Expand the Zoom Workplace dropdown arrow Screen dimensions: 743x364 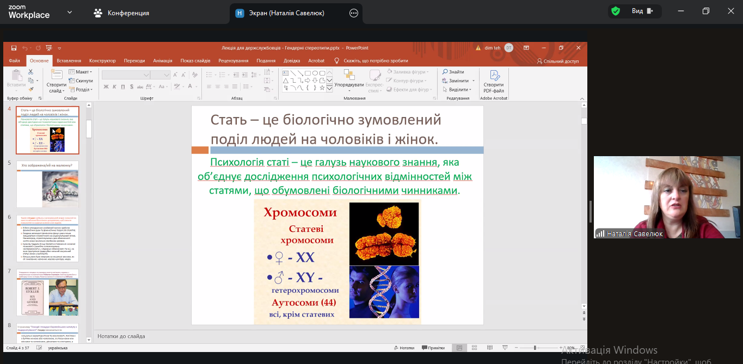[70, 12]
